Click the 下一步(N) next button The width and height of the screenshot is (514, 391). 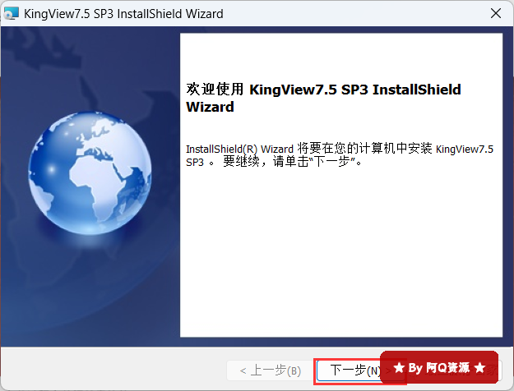tap(360, 370)
